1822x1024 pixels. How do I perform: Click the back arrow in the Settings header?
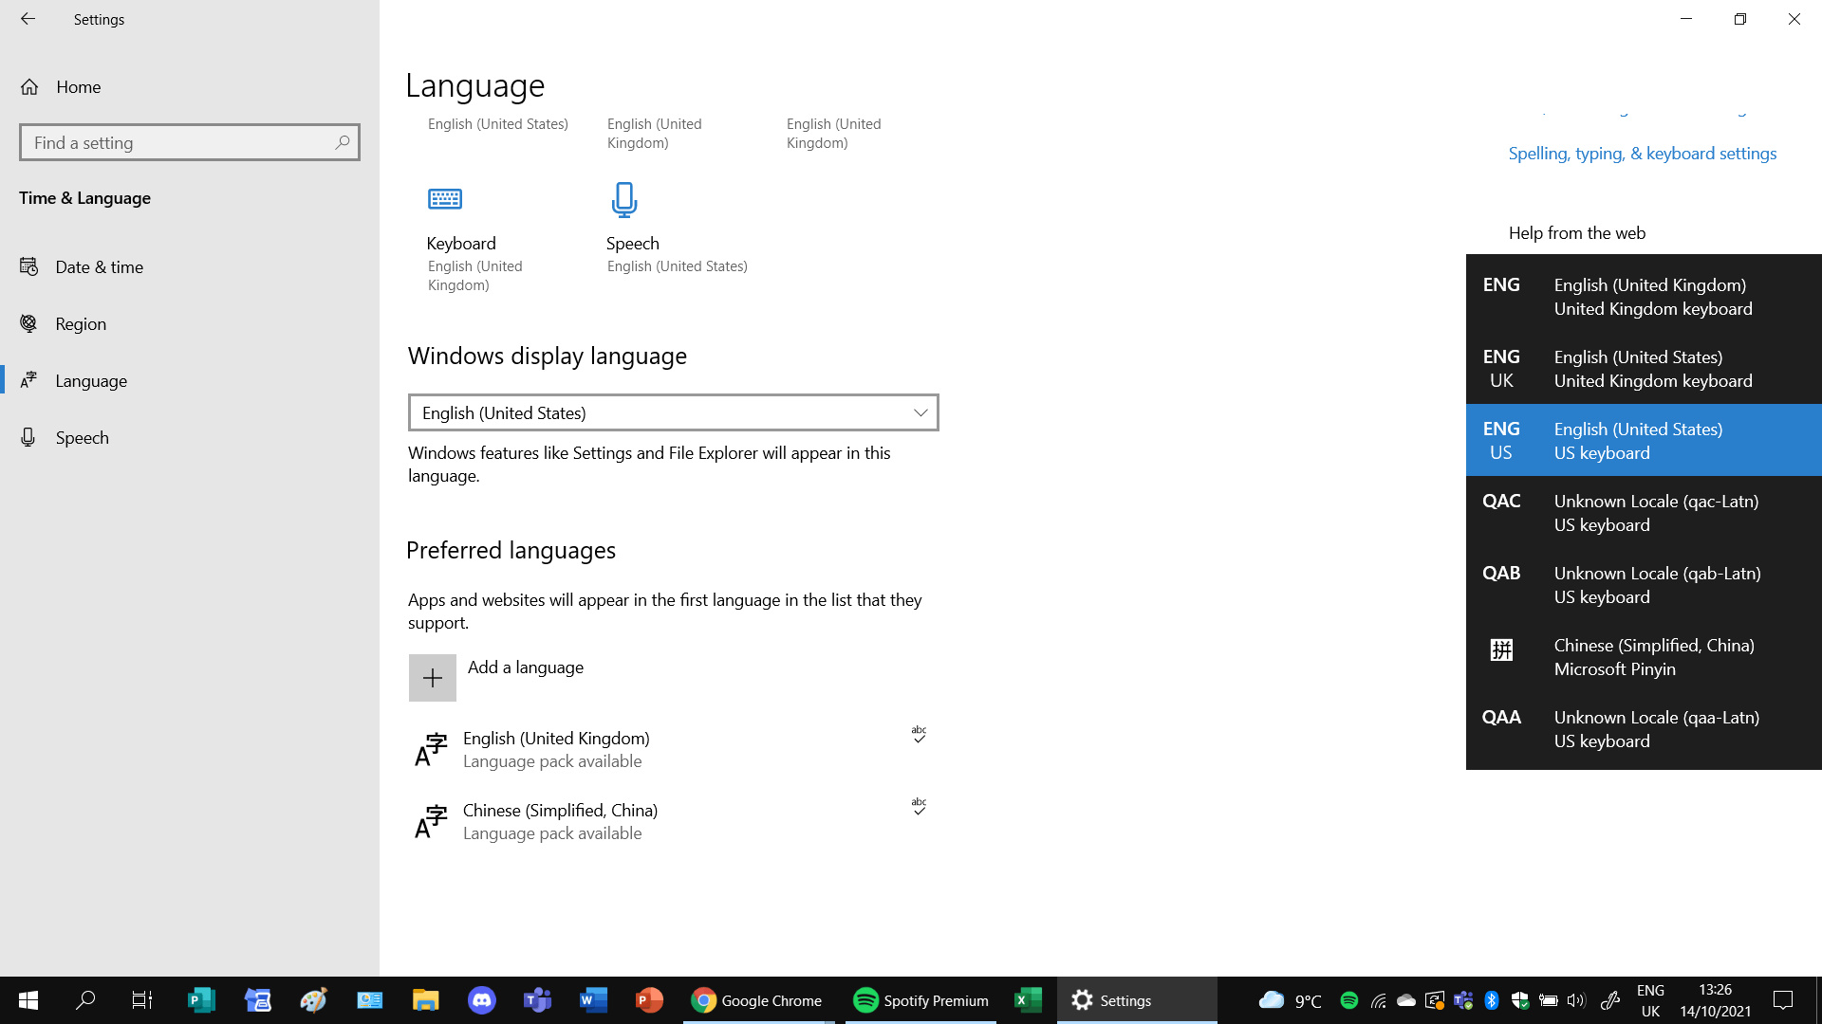tap(28, 19)
